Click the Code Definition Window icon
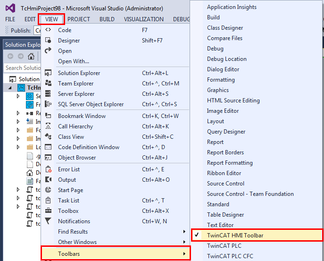The height and width of the screenshot is (261, 324). coord(48,147)
